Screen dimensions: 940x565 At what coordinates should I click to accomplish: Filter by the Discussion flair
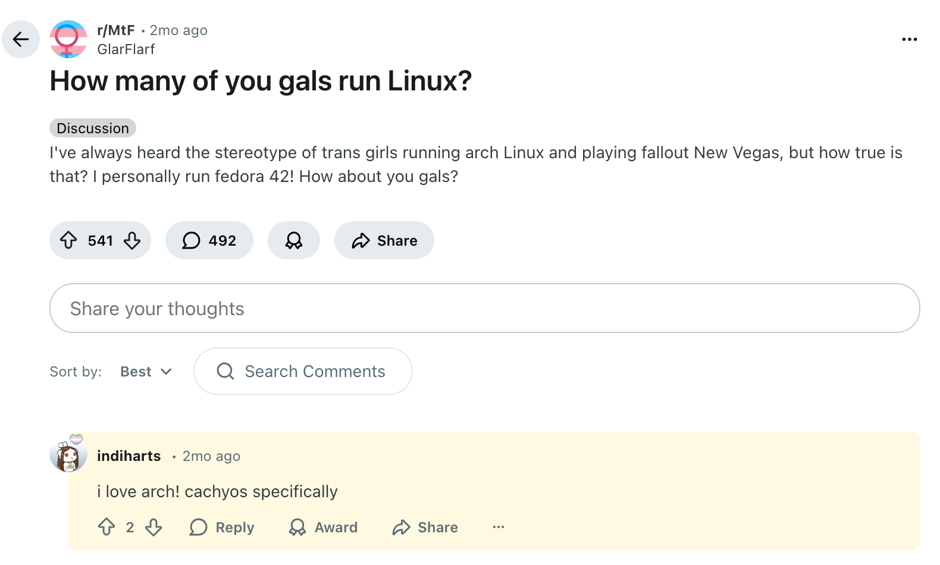[93, 128]
